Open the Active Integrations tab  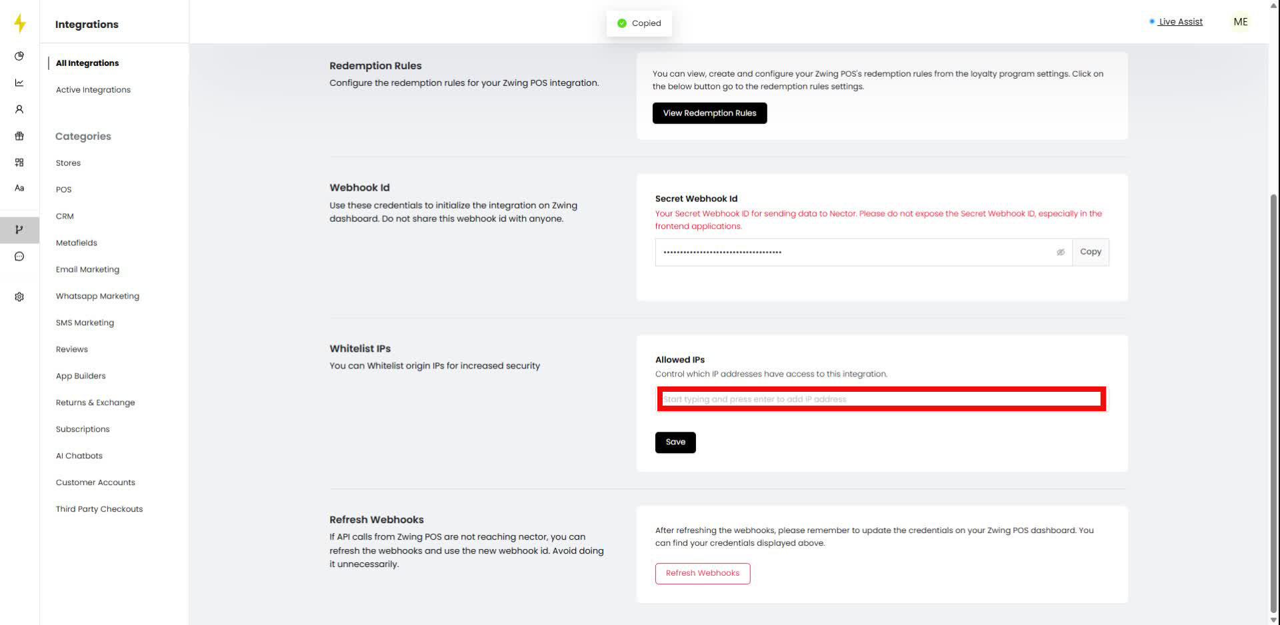click(93, 89)
